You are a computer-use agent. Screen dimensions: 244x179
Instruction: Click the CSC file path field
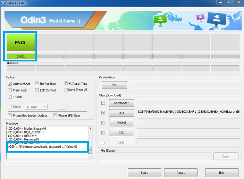(189, 133)
